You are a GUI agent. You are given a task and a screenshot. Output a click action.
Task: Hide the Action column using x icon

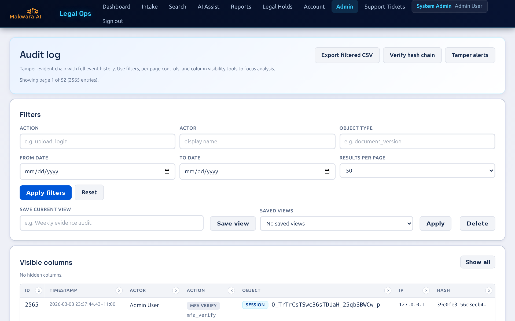point(231,291)
